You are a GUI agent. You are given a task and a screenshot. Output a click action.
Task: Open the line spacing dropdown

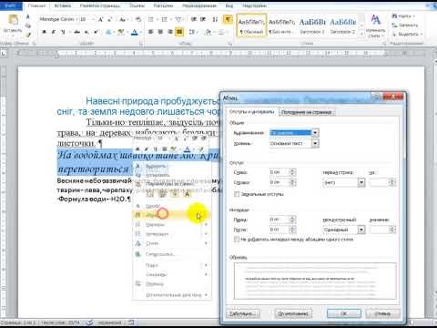pyautogui.click(x=361, y=230)
